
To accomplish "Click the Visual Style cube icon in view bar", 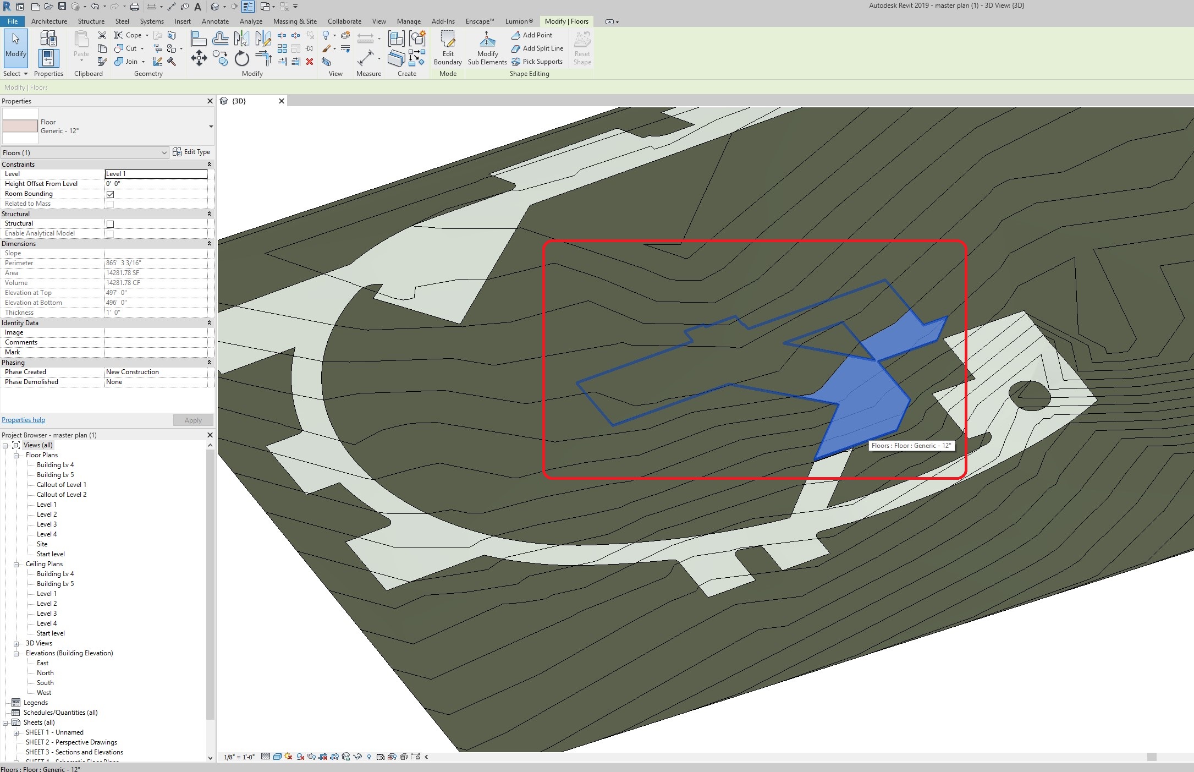I will 277,757.
